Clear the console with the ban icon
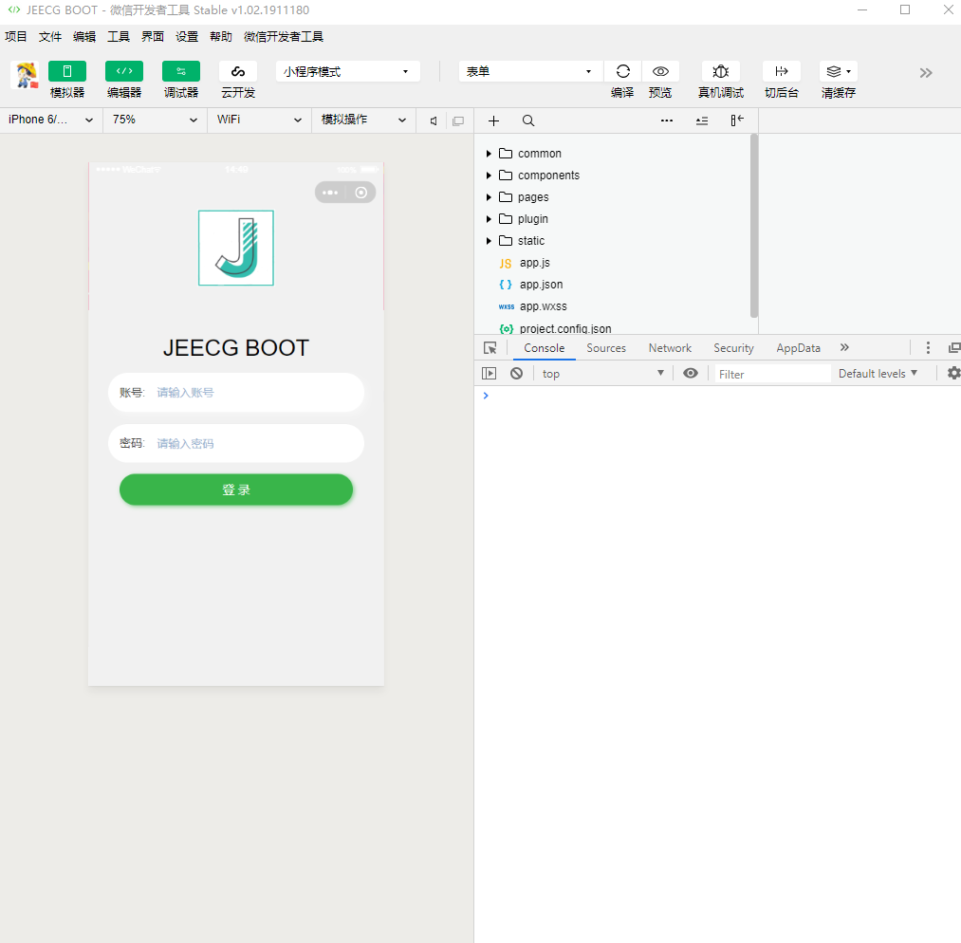Viewport: 961px width, 943px height. [515, 373]
